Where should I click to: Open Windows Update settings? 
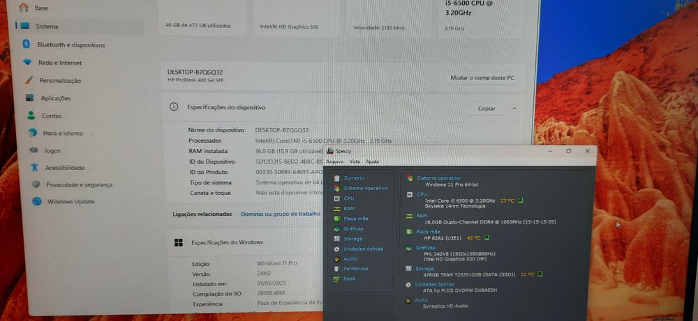click(x=71, y=201)
